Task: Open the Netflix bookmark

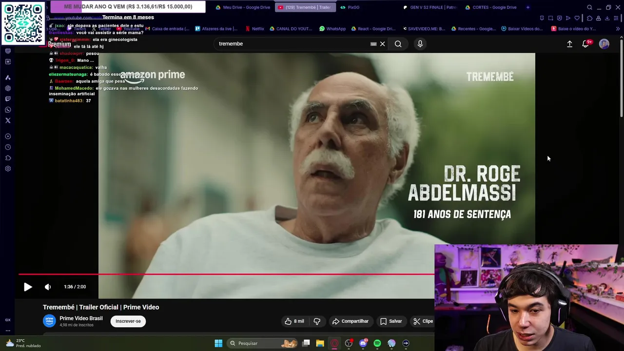Action: (x=255, y=29)
